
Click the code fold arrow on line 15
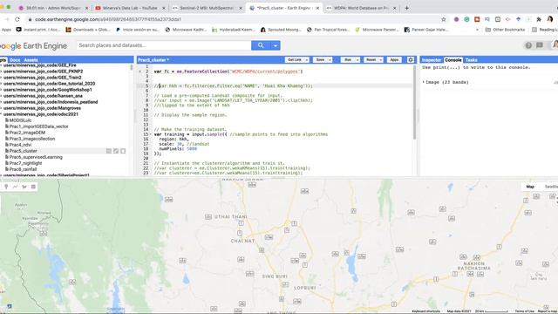point(151,134)
